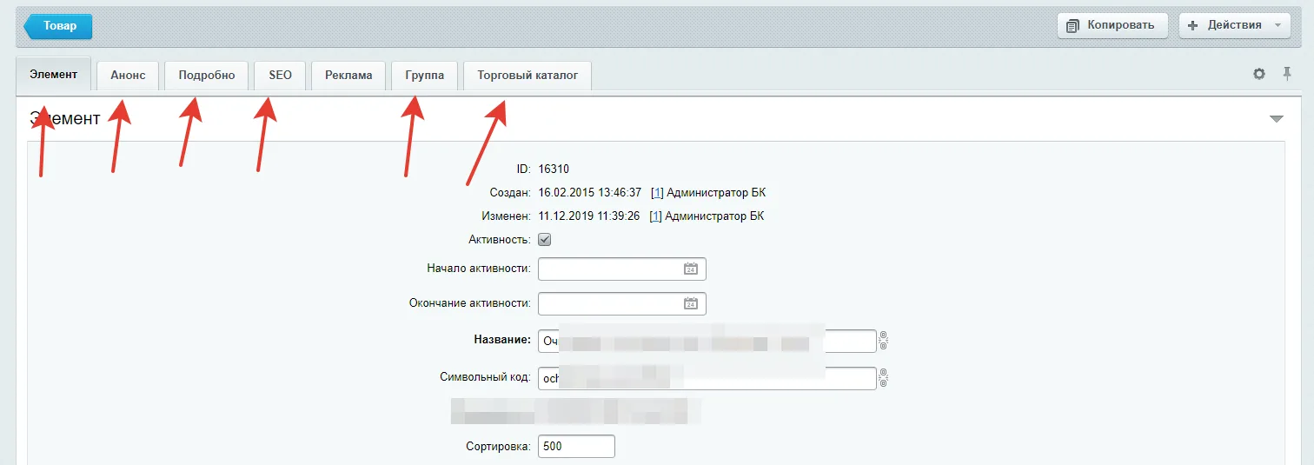Go to the Реклама tab

click(348, 76)
